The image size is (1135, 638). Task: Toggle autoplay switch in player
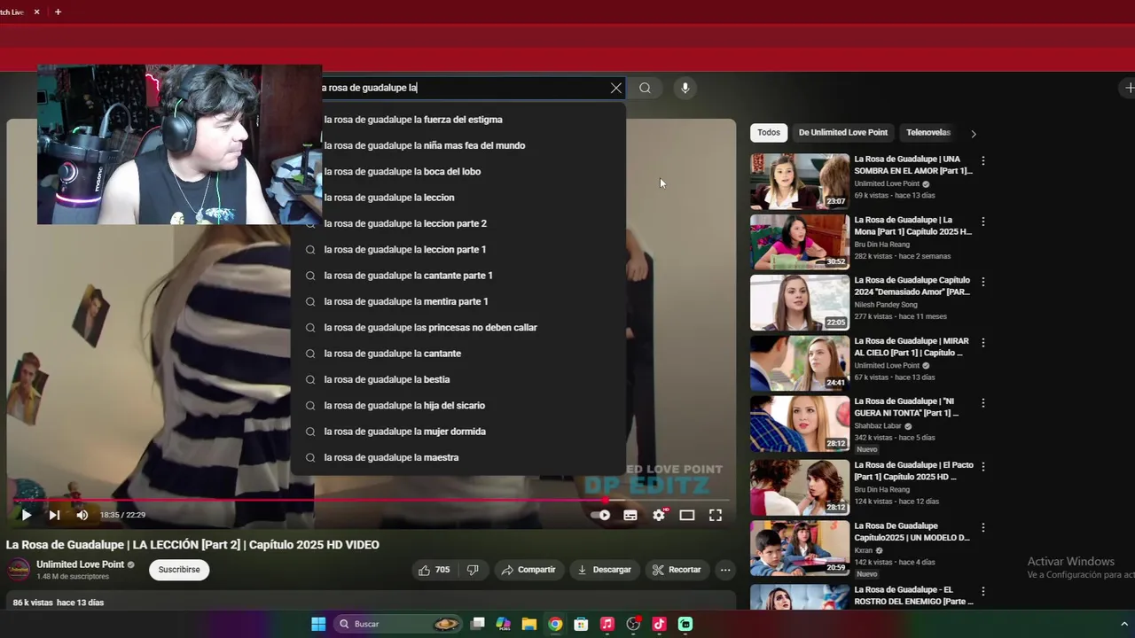pyautogui.click(x=601, y=515)
